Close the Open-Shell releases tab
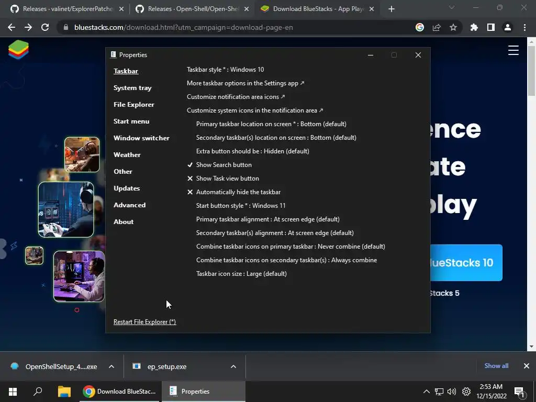Image resolution: width=536 pixels, height=402 pixels. 247,9
